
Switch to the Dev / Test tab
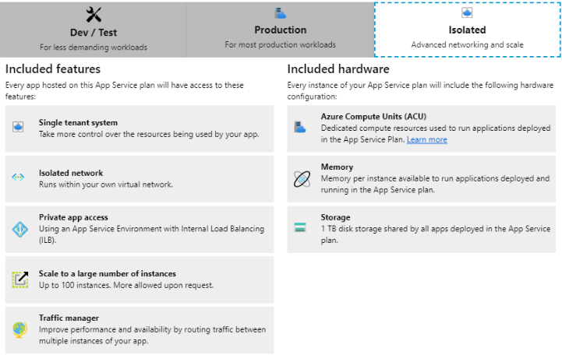[94, 36]
